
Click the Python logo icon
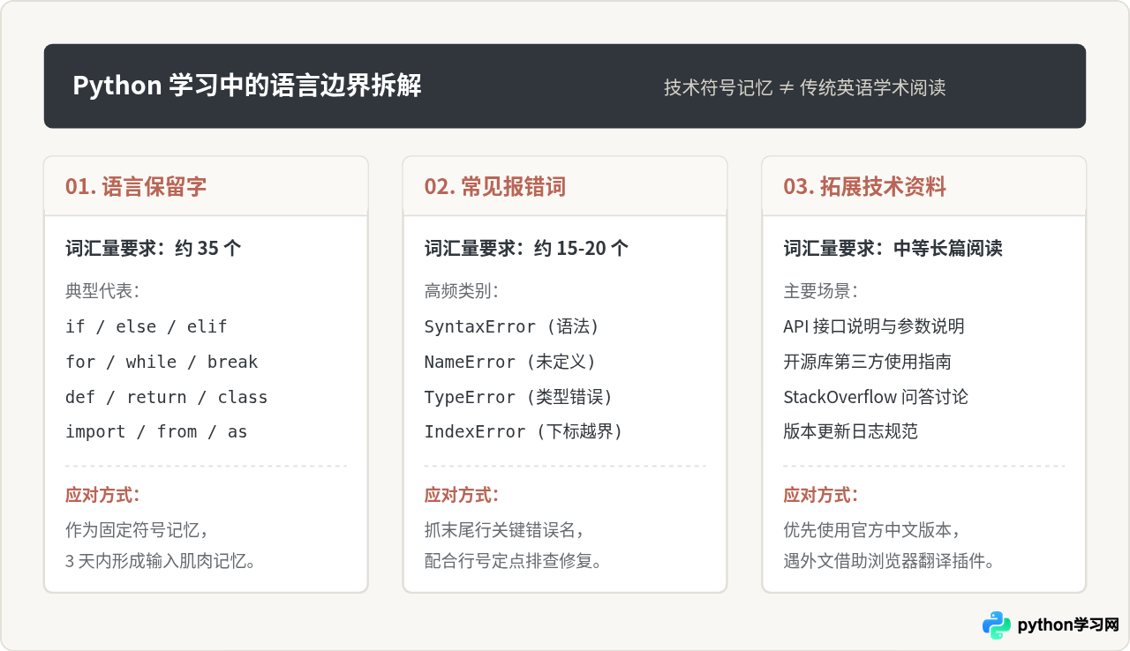[997, 625]
